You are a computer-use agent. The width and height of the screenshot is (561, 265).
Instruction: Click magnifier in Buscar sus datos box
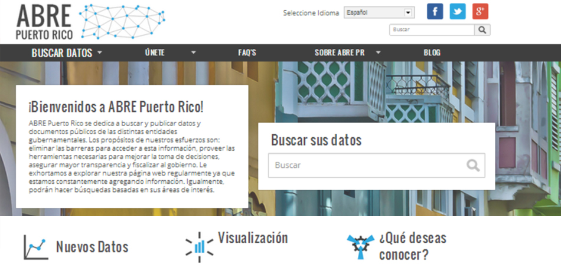click(x=473, y=165)
